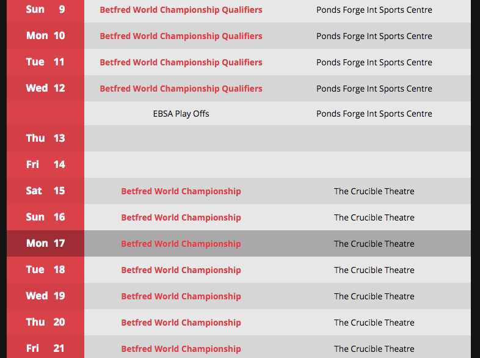Click Thu 20 Betfred World Championship link
Screen dimensions: 480x358
coord(181,323)
